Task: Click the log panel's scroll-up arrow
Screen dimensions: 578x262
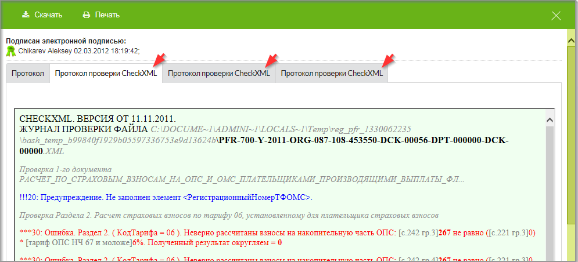Action: pos(549,118)
